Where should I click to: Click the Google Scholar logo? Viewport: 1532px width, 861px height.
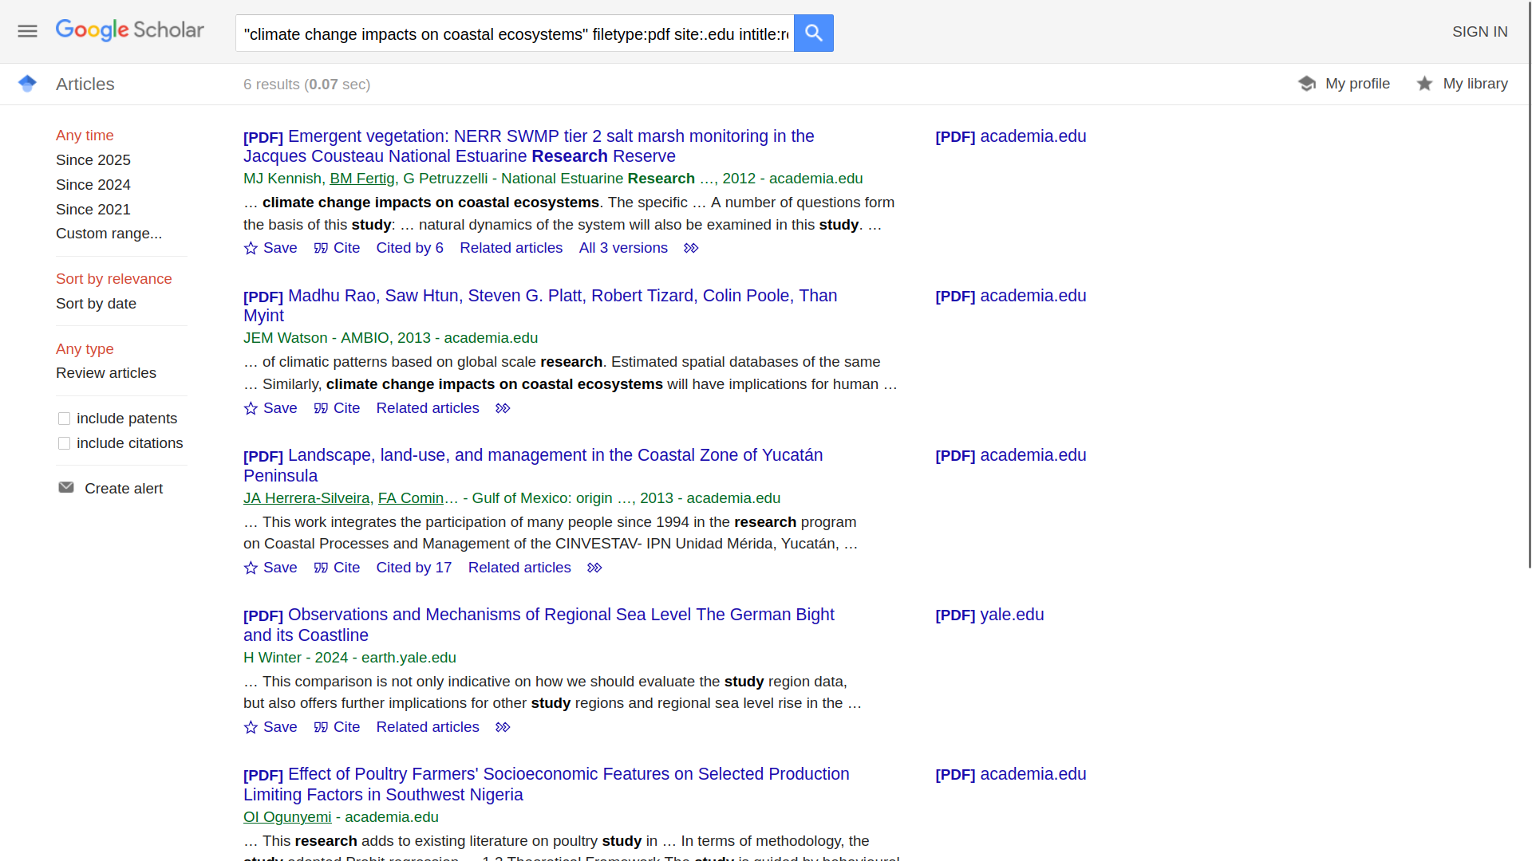coord(130,30)
